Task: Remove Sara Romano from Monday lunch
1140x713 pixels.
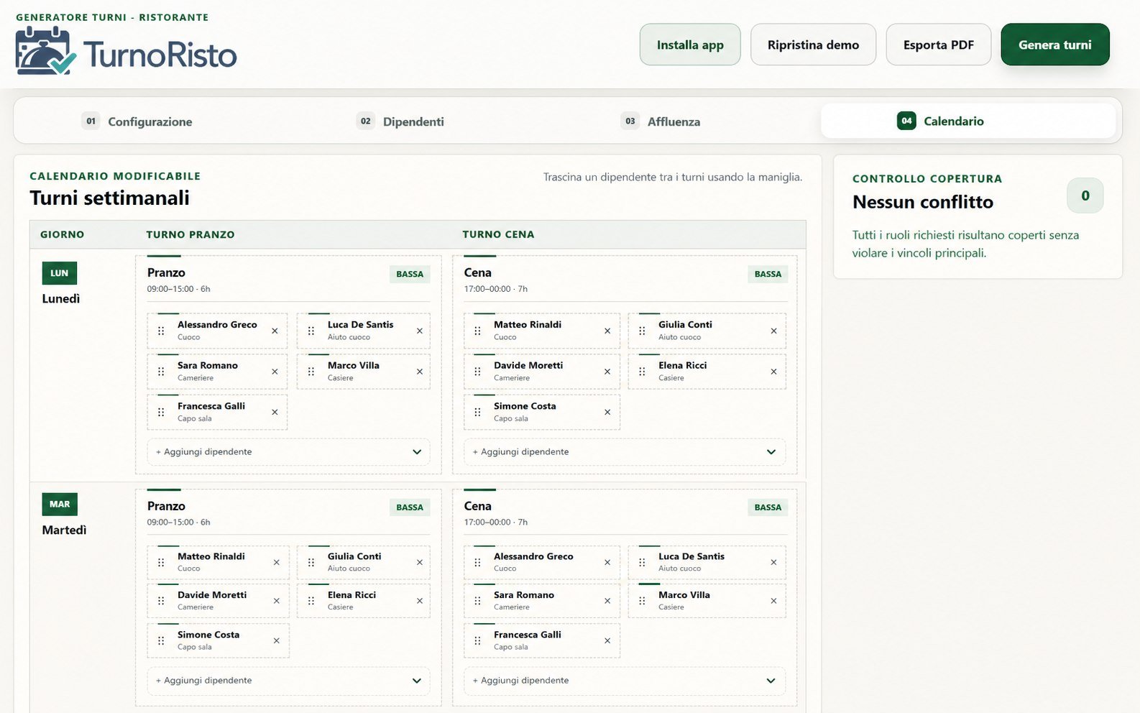Action: [x=275, y=372]
